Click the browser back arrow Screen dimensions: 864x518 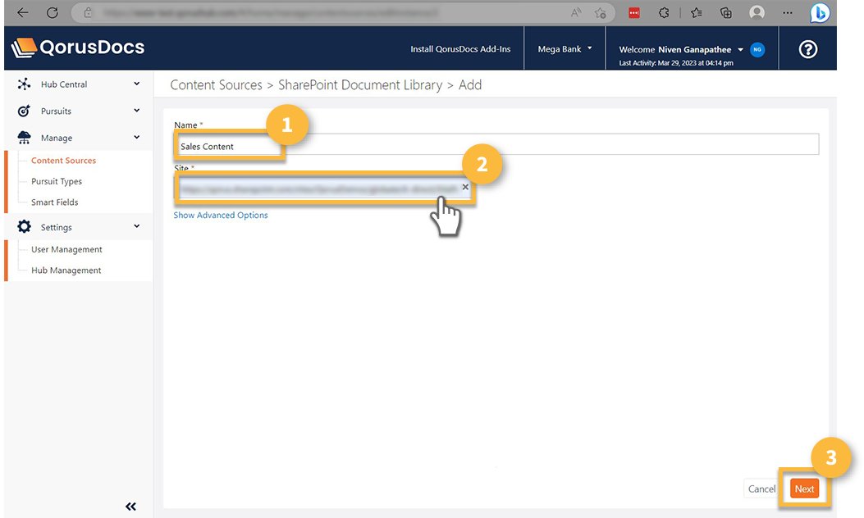point(23,12)
